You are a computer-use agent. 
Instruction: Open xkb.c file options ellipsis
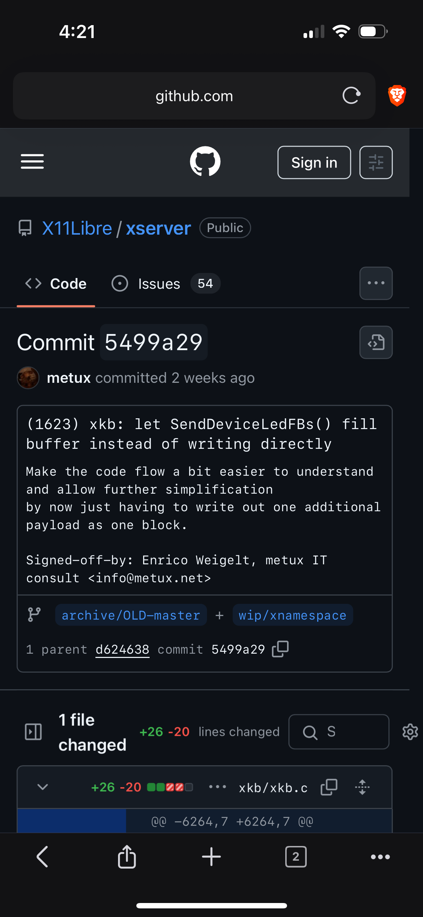tap(217, 787)
